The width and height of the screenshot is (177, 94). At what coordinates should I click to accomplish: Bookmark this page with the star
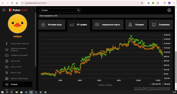pos(142,3)
